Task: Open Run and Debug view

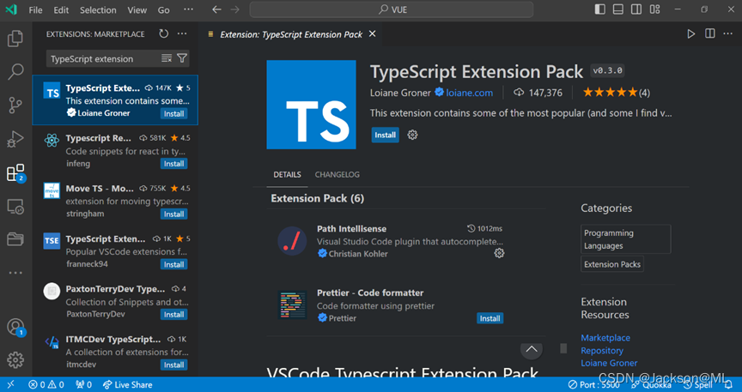Action: [x=15, y=139]
